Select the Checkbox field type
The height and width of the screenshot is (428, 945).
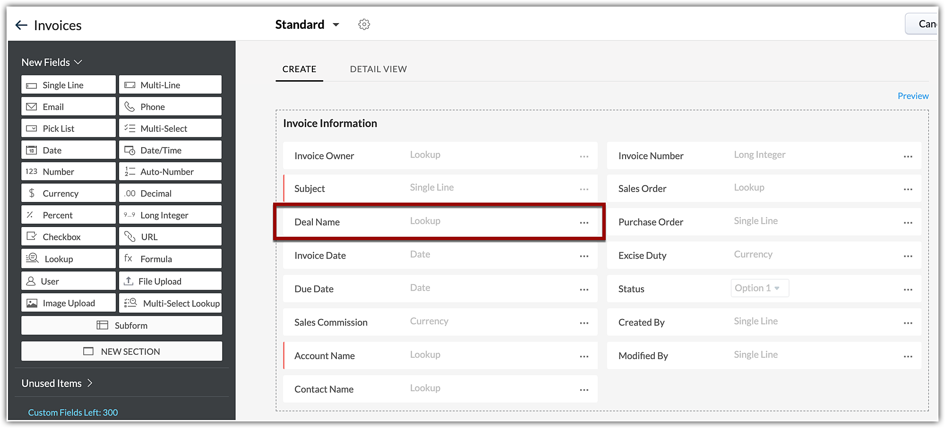click(69, 236)
